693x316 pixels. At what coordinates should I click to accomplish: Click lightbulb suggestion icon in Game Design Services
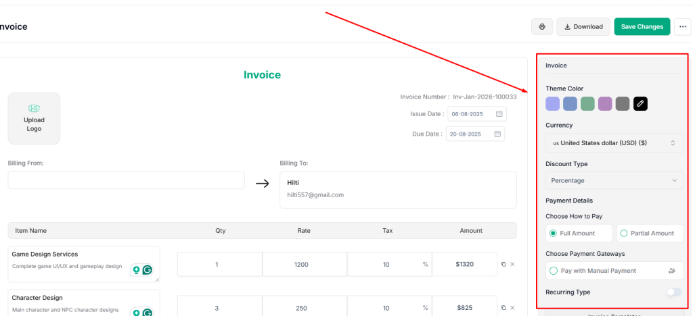pyautogui.click(x=137, y=269)
